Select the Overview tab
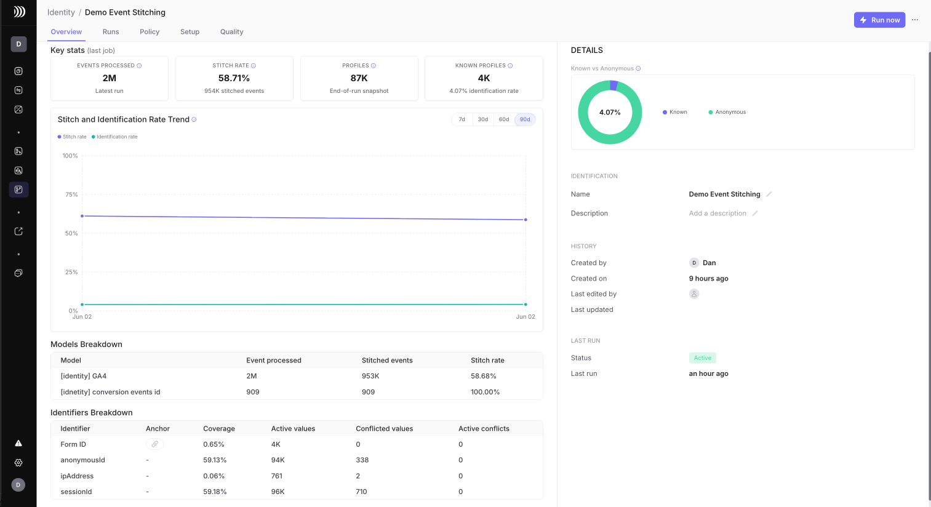 [66, 32]
